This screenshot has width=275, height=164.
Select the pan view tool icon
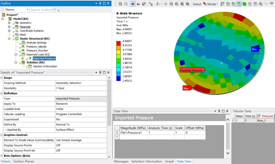pyautogui.click(x=166, y=4)
